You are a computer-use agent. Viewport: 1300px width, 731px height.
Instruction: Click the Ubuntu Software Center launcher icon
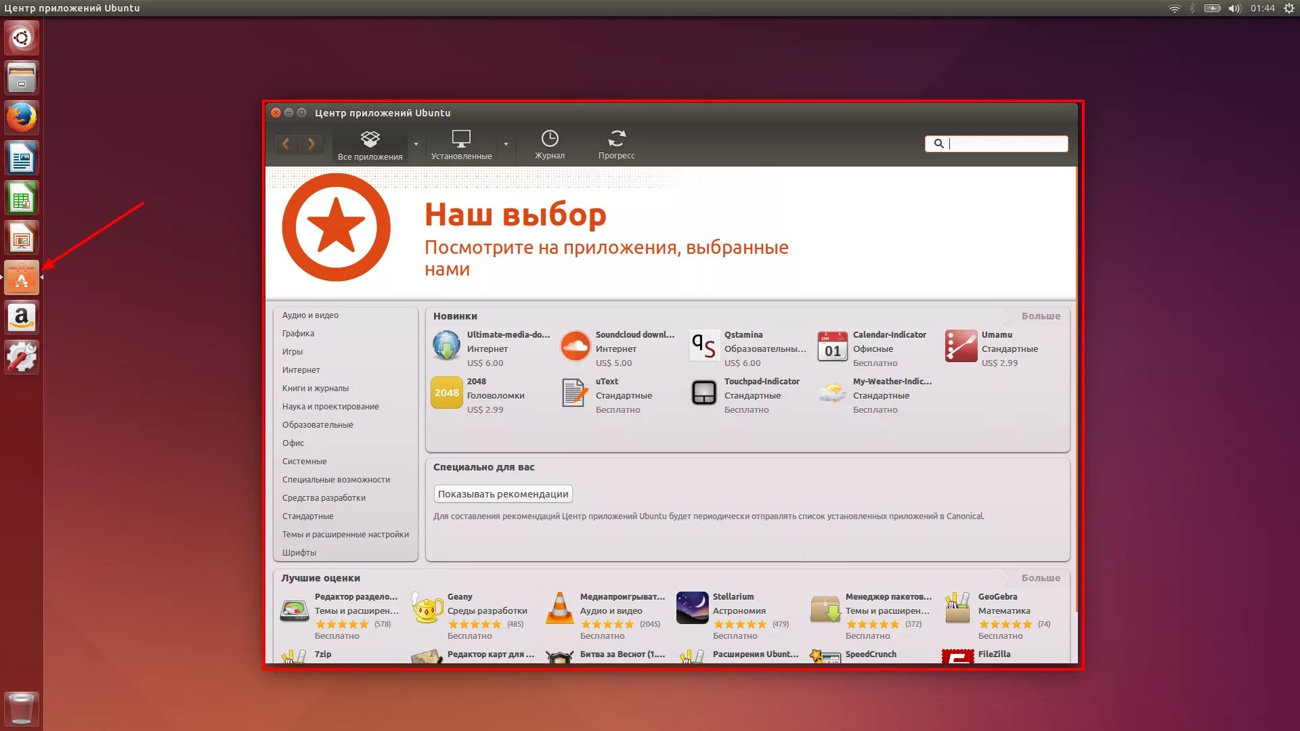22,278
